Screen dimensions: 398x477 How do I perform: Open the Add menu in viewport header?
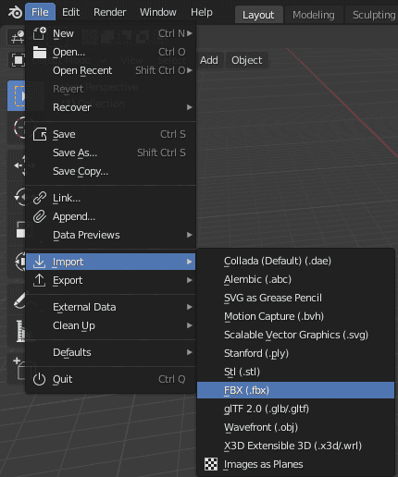(x=209, y=60)
